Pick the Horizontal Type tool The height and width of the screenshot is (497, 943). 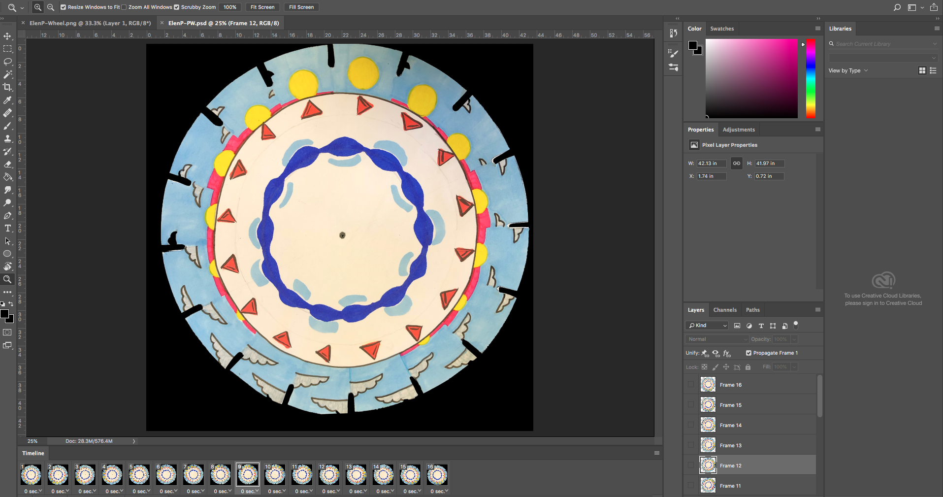(7, 228)
